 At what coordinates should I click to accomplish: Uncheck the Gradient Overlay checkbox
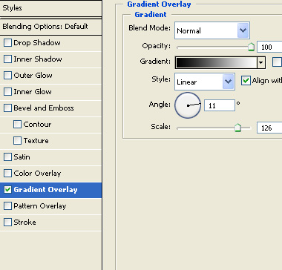coord(7,190)
